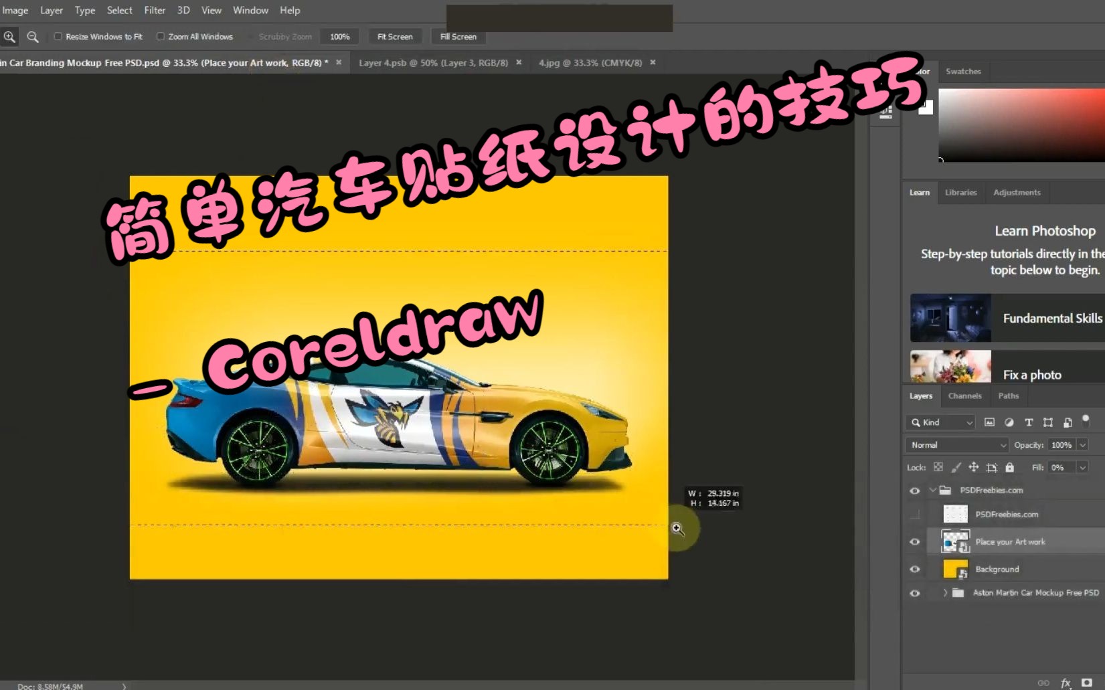This screenshot has width=1105, height=690.
Task: Filter layers by shape layer icon
Action: 1048,422
